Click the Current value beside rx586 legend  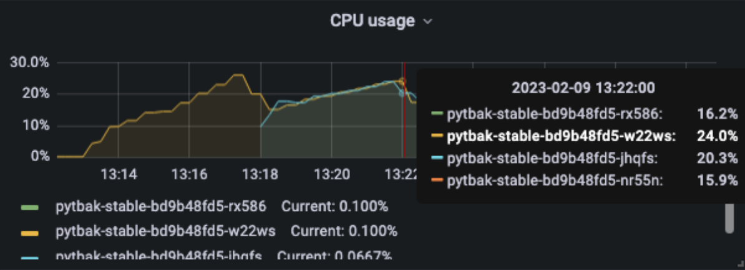(x=335, y=207)
